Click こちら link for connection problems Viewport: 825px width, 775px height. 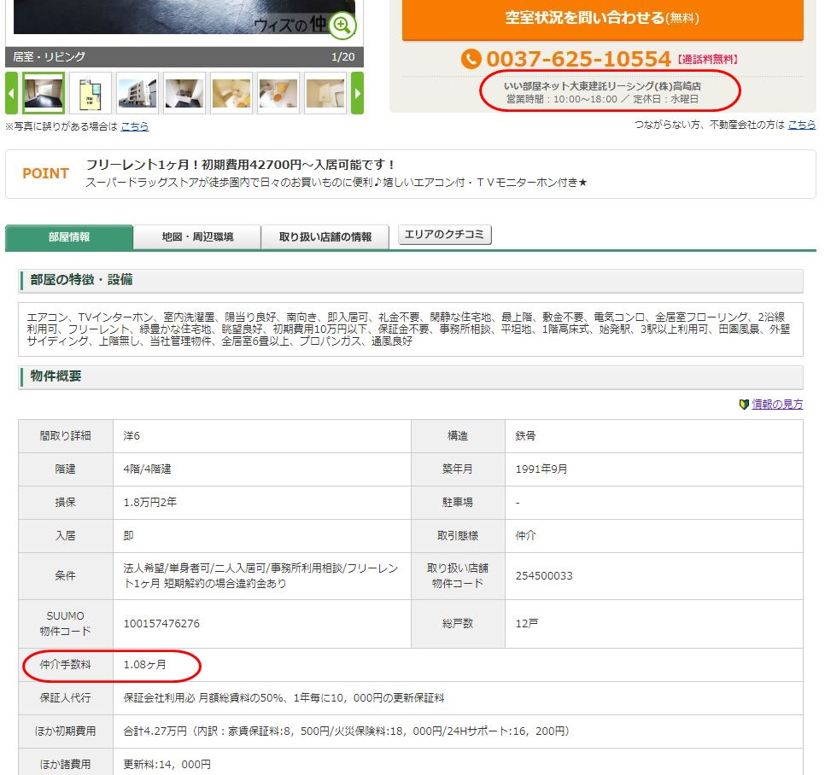tap(801, 125)
